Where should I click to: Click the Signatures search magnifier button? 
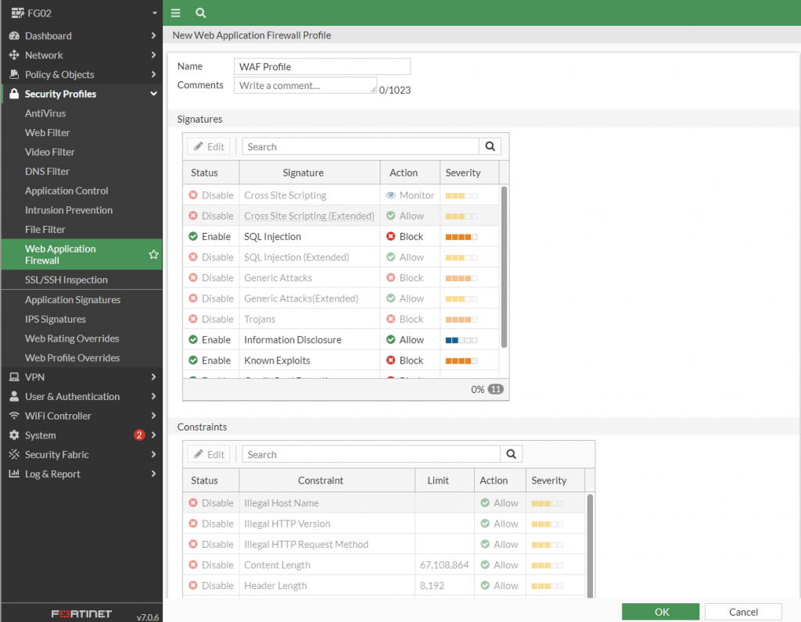[490, 147]
